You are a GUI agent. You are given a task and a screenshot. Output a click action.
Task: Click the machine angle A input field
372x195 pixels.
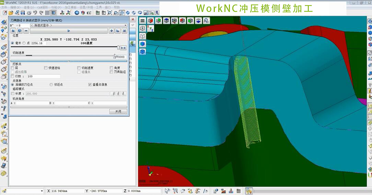[x=32, y=103]
